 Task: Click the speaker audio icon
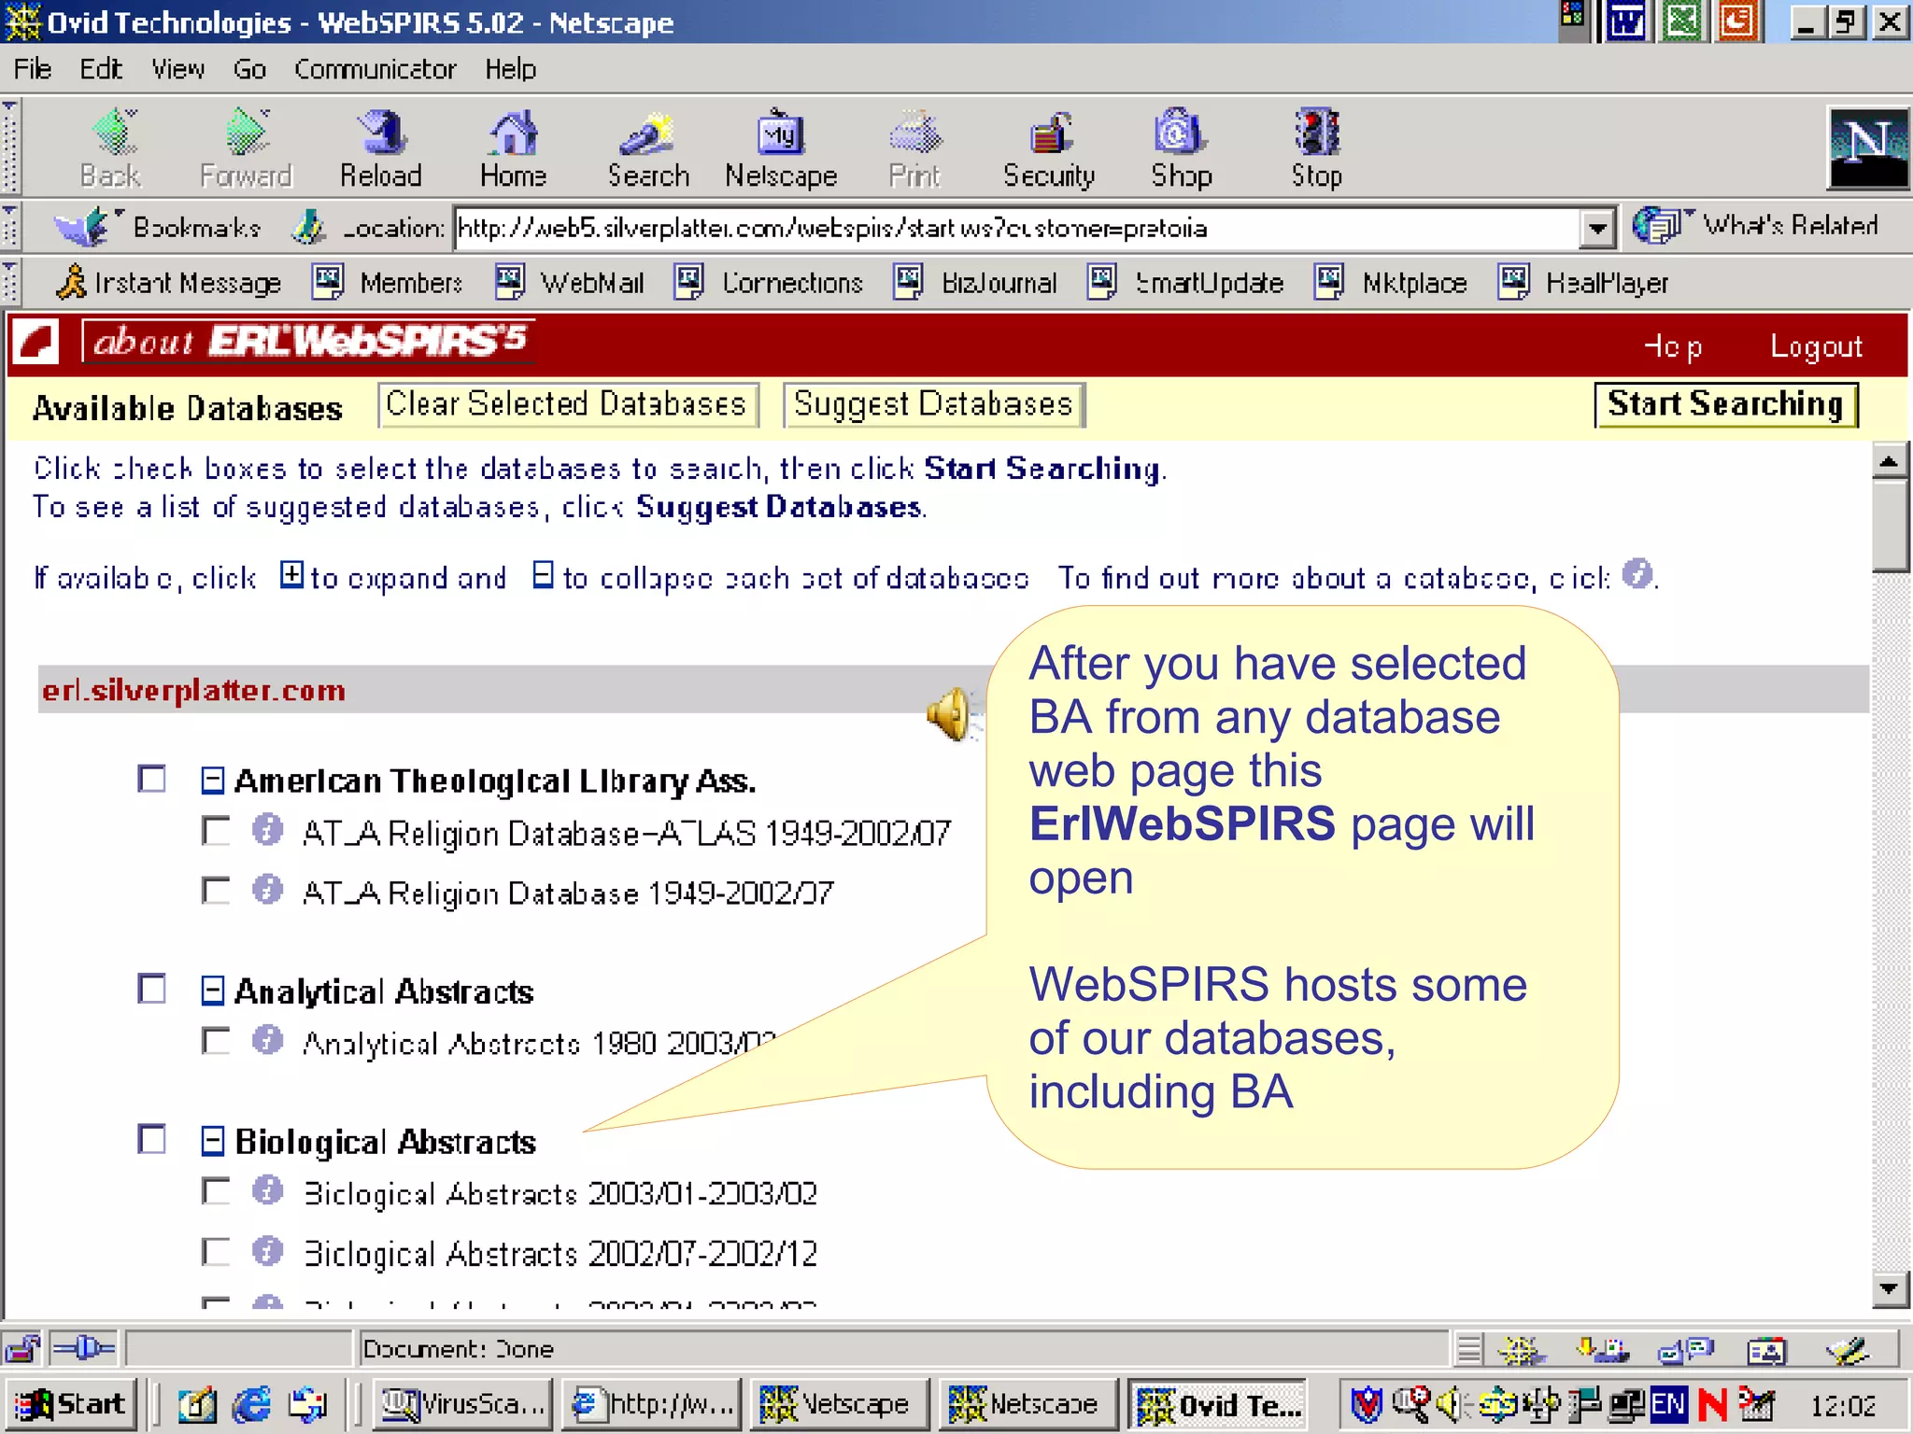click(953, 714)
